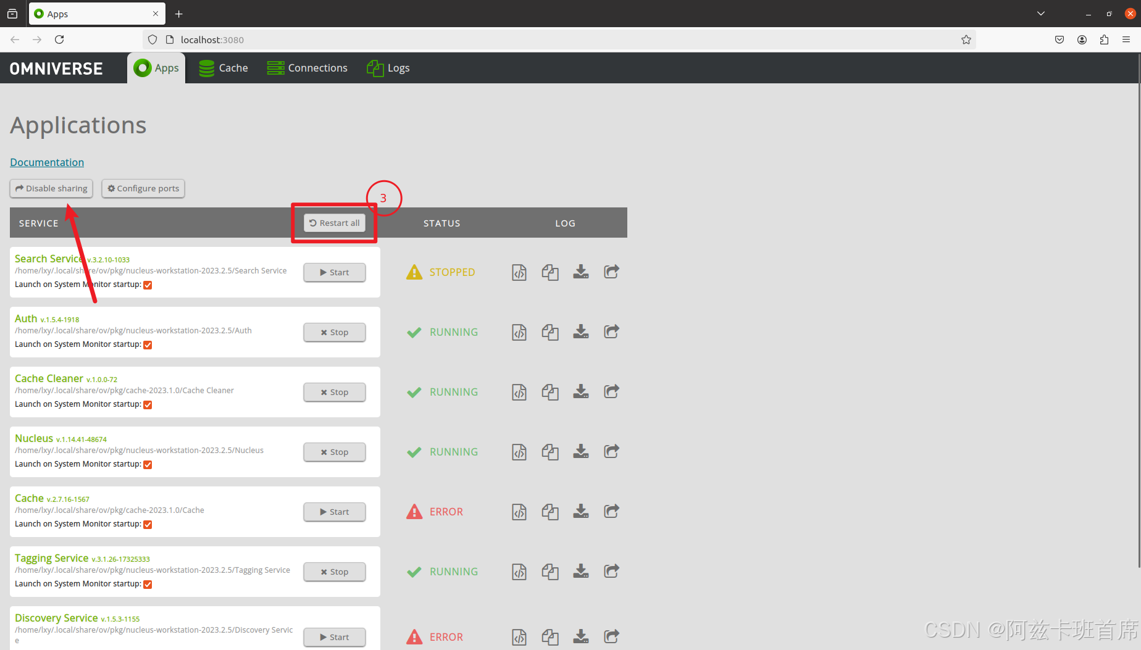This screenshot has width=1141, height=650.
Task: Stop the Auth service
Action: coord(335,332)
